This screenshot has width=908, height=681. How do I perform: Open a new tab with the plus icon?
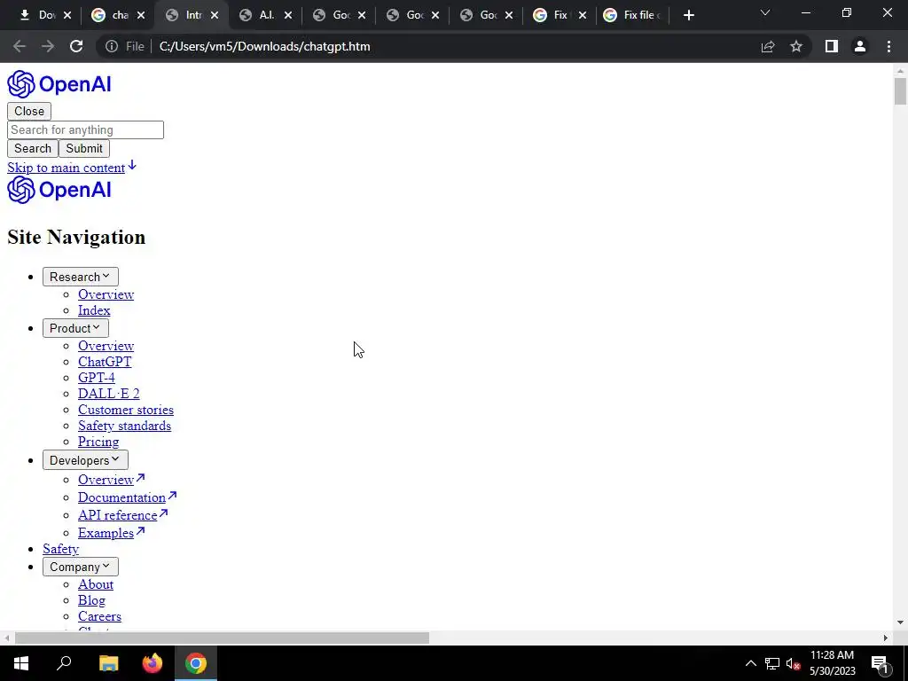point(688,15)
